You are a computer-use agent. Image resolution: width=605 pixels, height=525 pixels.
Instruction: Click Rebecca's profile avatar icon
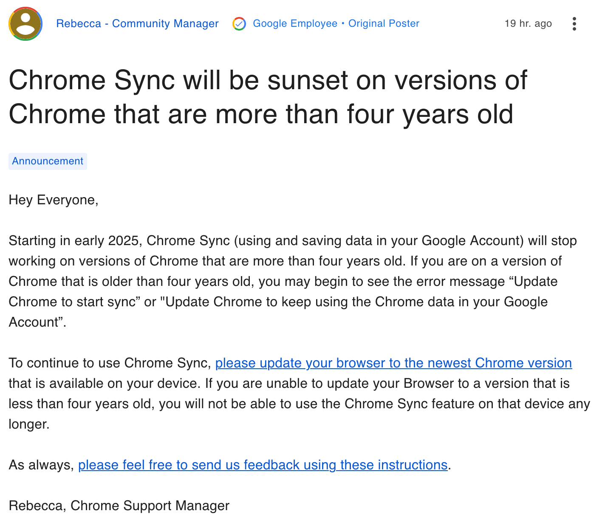[x=25, y=24]
